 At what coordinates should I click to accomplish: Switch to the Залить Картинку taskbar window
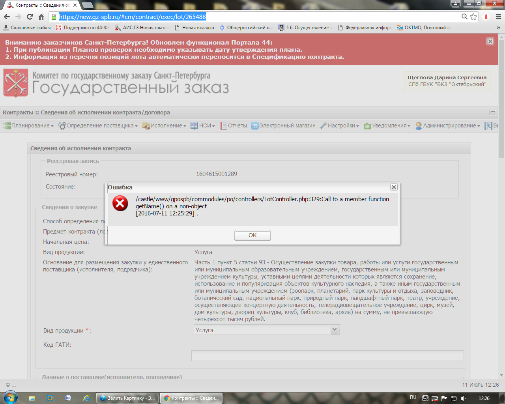127,398
